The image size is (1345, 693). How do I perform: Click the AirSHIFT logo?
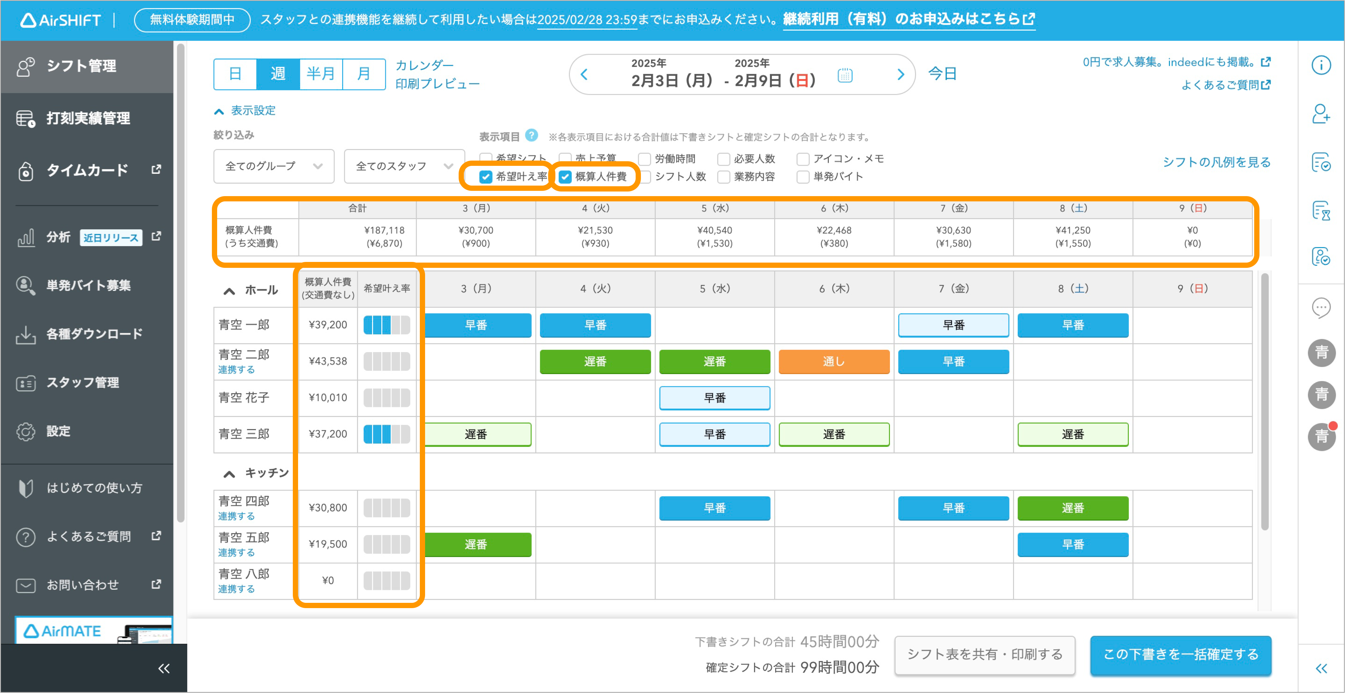tap(61, 20)
